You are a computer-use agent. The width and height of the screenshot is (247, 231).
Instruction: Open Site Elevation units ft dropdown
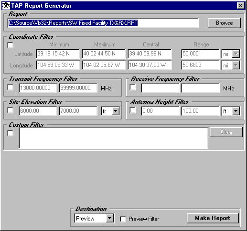116,111
